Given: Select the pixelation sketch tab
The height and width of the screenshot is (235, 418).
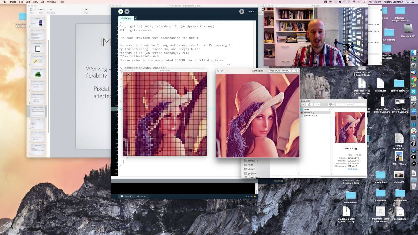Looking at the screenshot, I should (x=126, y=18).
